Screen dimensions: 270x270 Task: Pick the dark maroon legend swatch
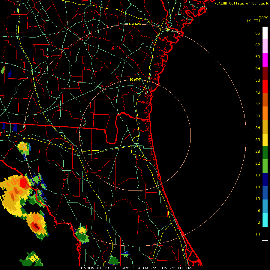tap(265, 73)
